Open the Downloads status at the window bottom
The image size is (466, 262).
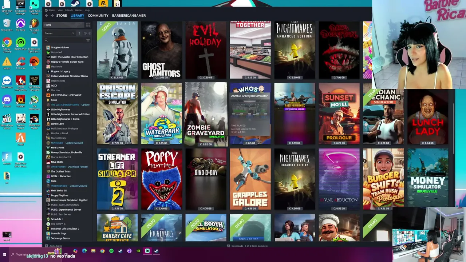[247, 246]
